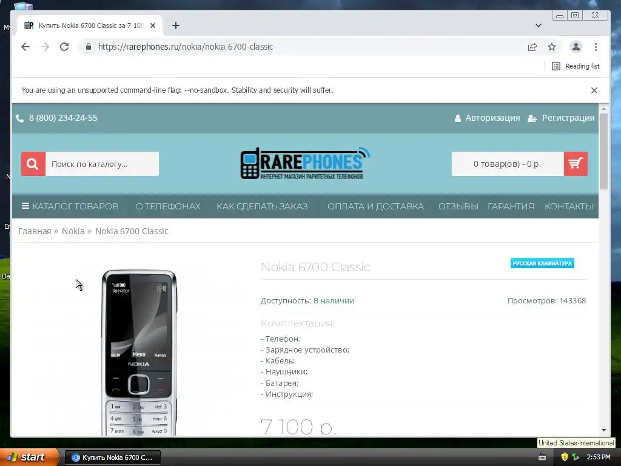Open the Chrome profile avatar
This screenshot has width=621, height=466.
[x=576, y=47]
